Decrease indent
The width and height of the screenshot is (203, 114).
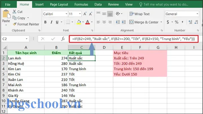[x=118, y=22]
